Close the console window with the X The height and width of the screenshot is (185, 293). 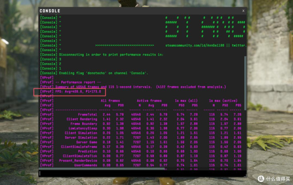pos(243,11)
